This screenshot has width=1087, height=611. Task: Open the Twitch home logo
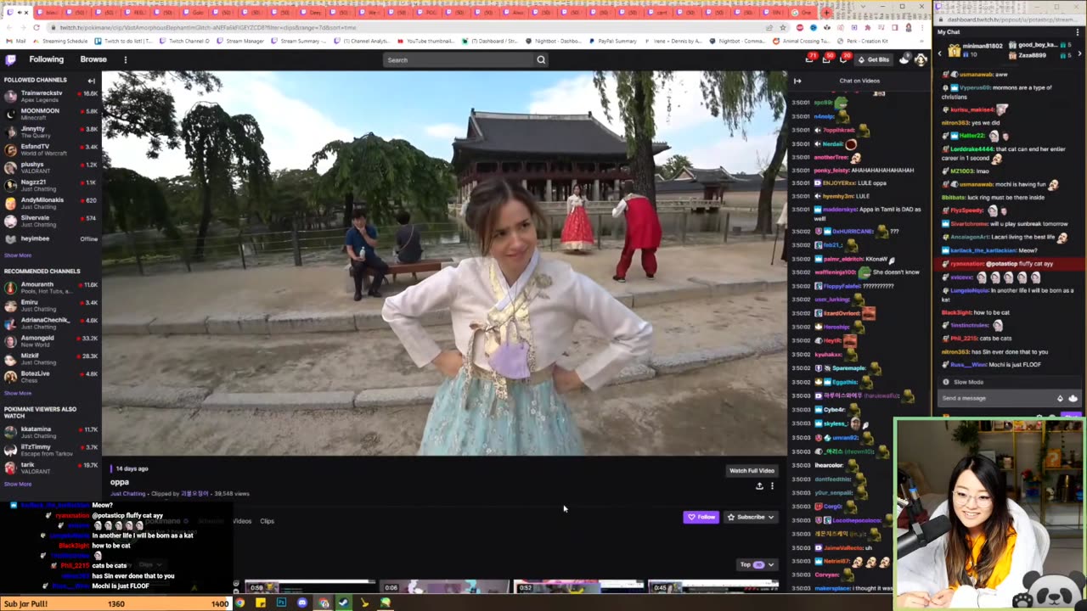pos(10,59)
